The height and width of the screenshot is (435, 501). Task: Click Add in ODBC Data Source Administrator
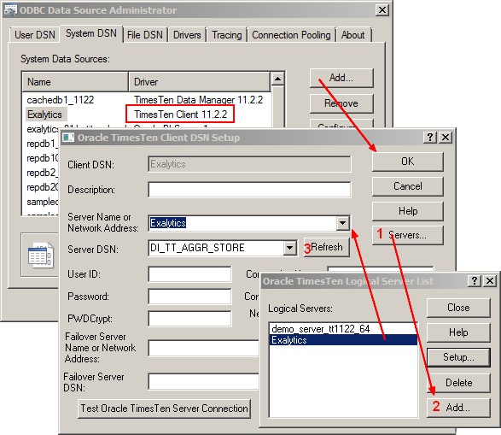point(341,78)
